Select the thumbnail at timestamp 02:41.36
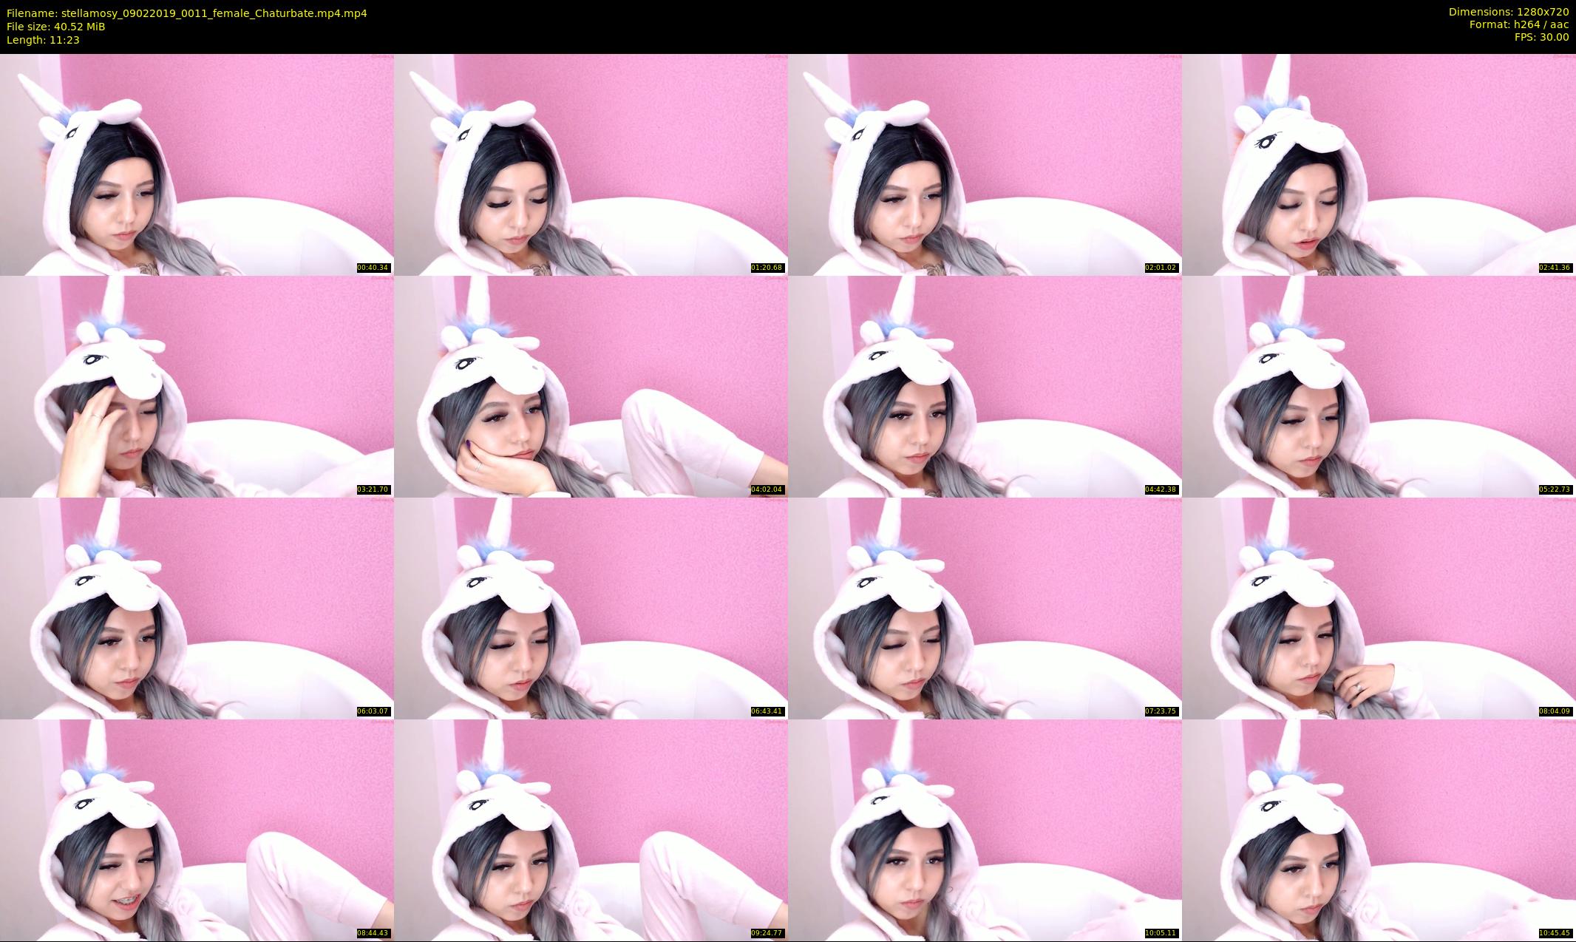1576x942 pixels. click(1379, 164)
